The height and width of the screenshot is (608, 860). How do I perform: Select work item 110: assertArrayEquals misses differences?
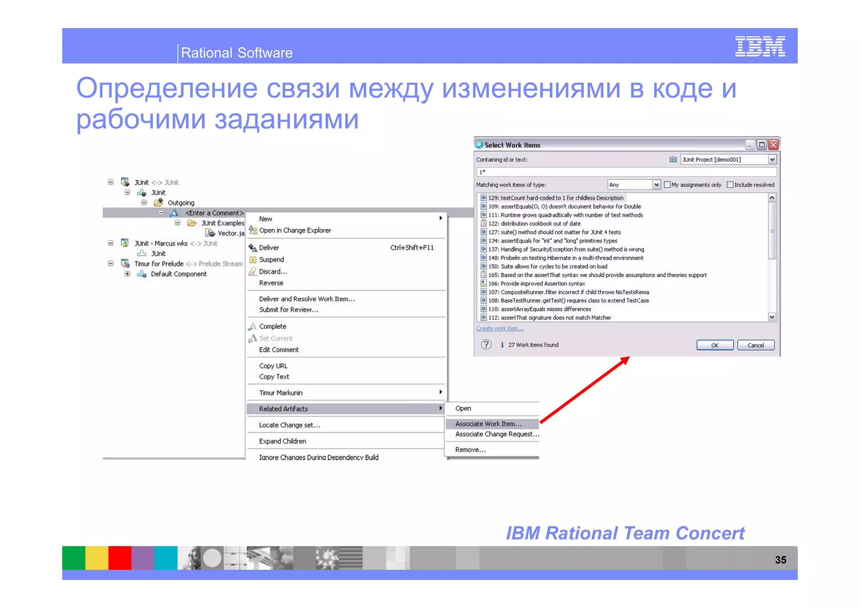coord(536,309)
